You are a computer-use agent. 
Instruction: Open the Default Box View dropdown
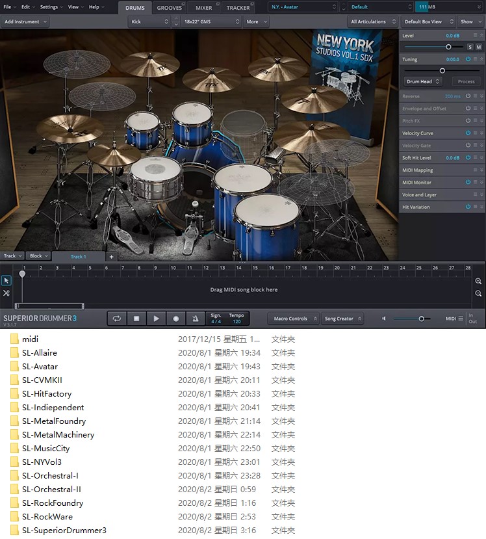coord(428,21)
